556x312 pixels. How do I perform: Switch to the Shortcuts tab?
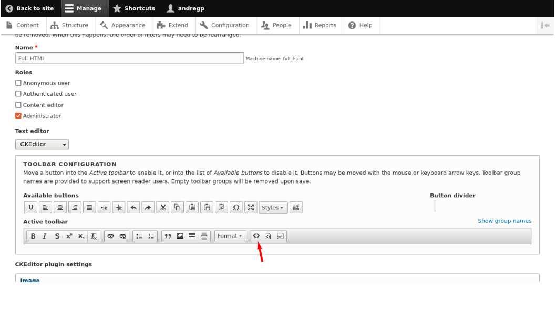point(134,8)
